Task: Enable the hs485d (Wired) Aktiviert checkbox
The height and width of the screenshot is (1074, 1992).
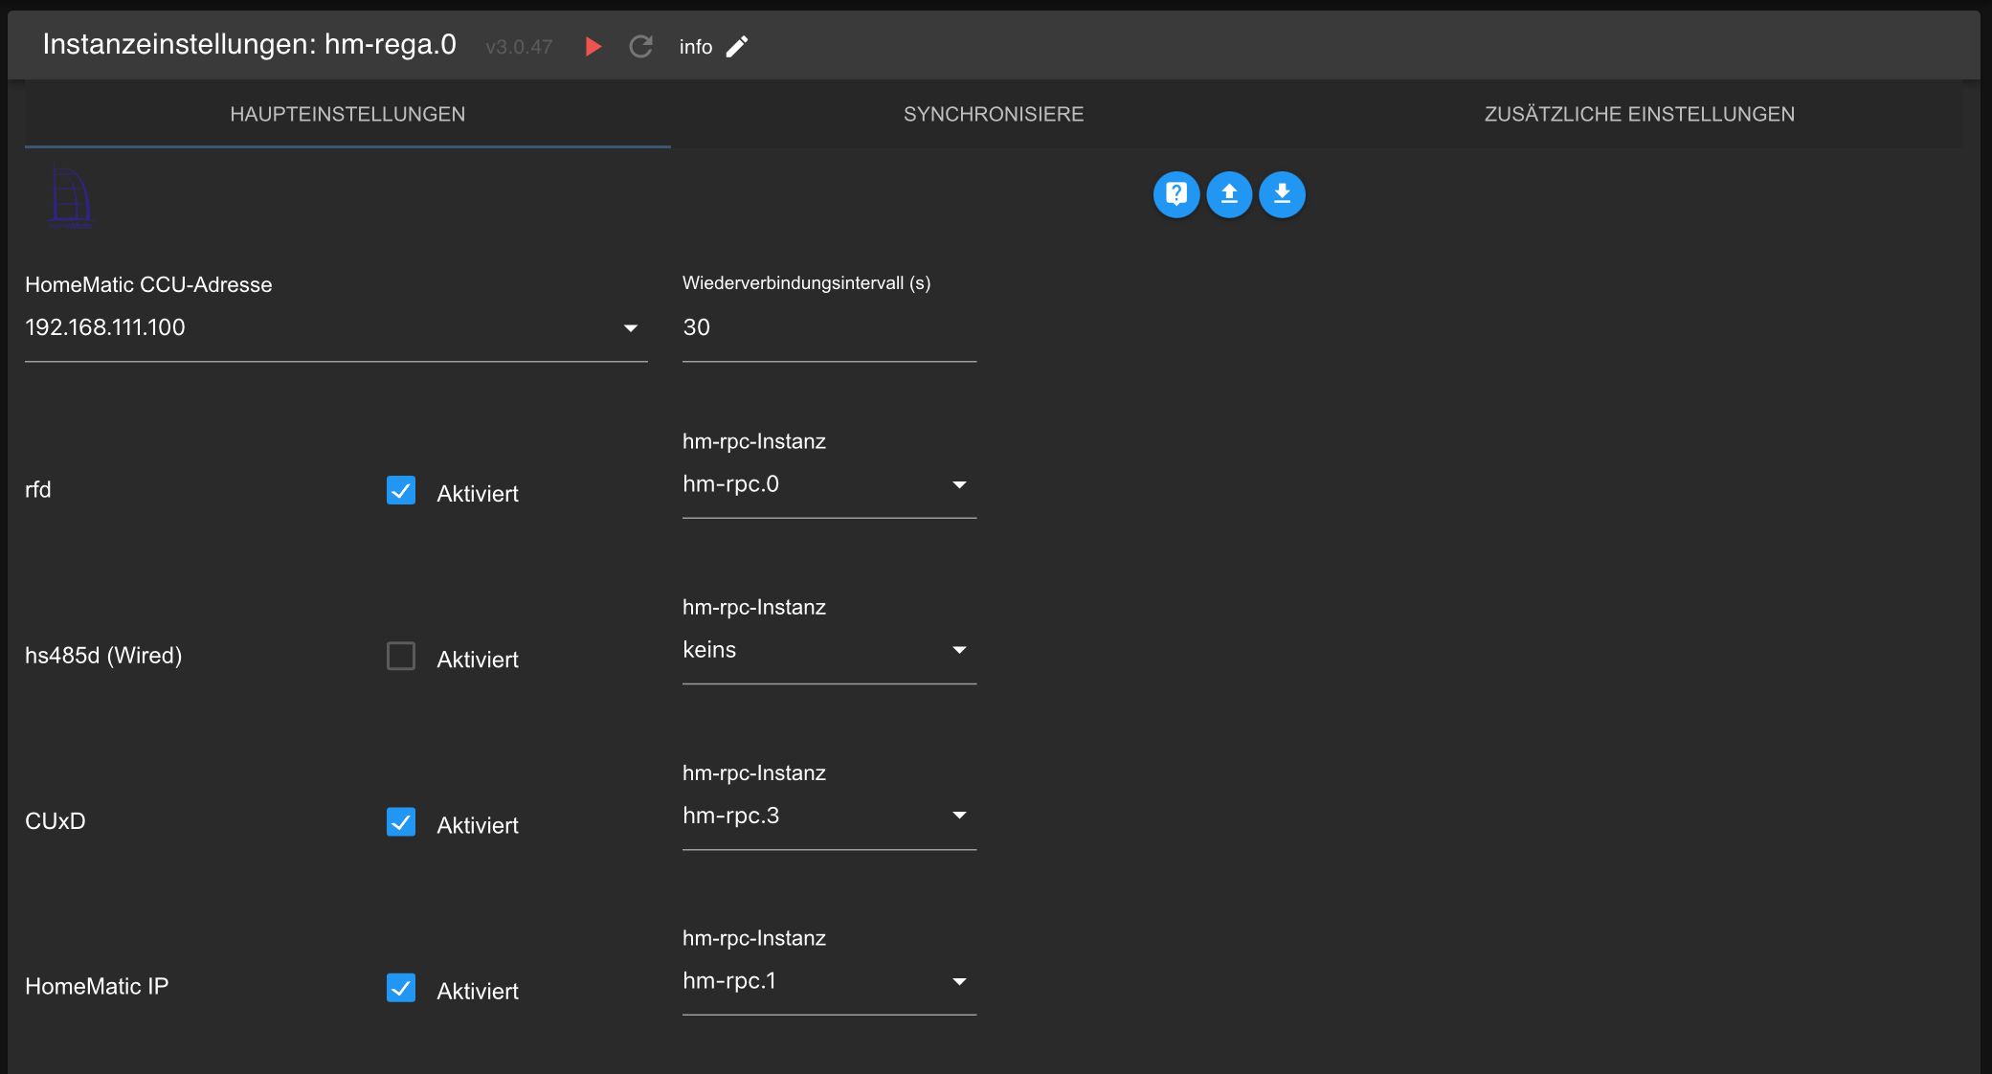Action: (401, 656)
